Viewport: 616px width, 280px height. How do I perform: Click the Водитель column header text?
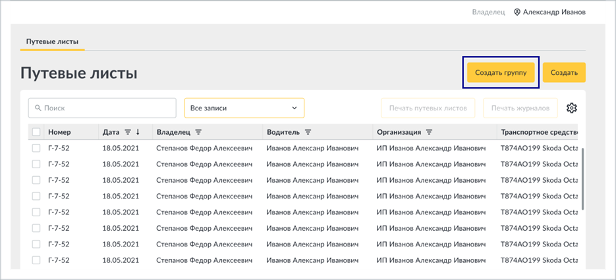[x=283, y=132]
